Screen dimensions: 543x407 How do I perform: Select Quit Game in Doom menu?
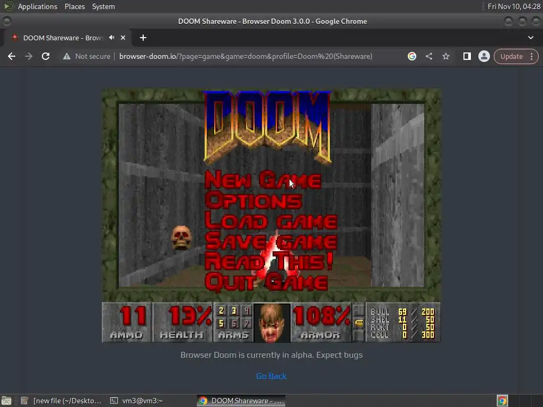(266, 282)
